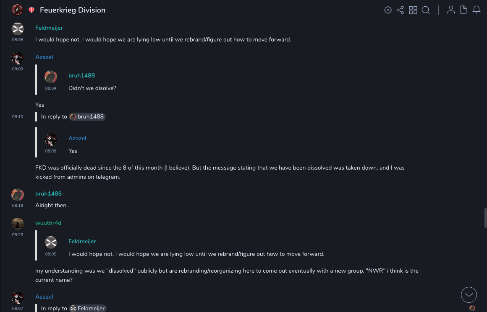Click the Feuerkrieg Division room avatar
The height and width of the screenshot is (312, 487).
pos(17,10)
